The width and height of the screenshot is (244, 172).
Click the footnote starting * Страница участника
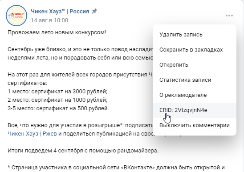[x=116, y=168]
